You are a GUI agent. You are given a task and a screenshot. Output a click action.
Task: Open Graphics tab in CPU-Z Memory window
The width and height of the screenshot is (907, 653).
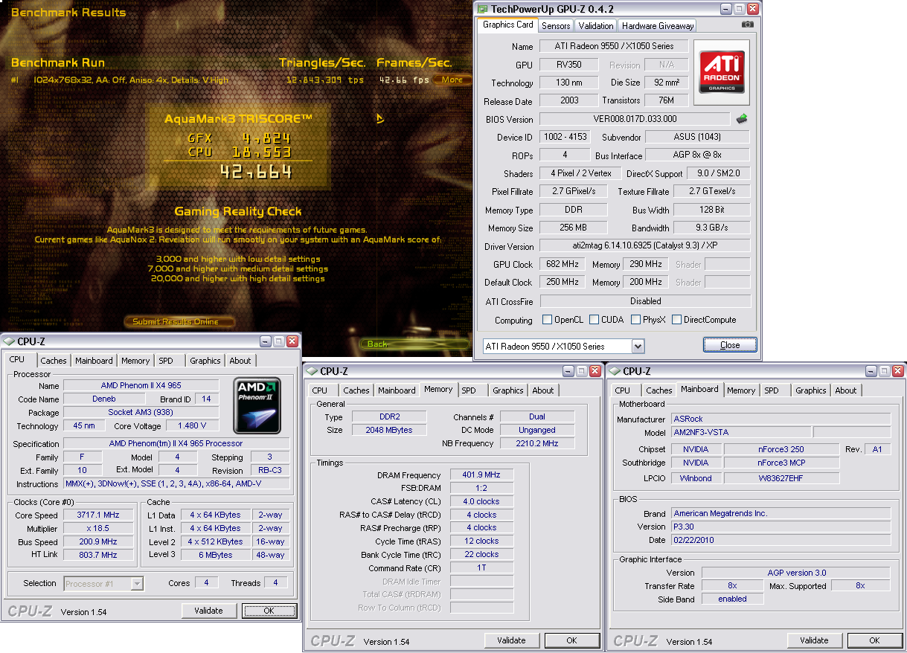pos(508,390)
